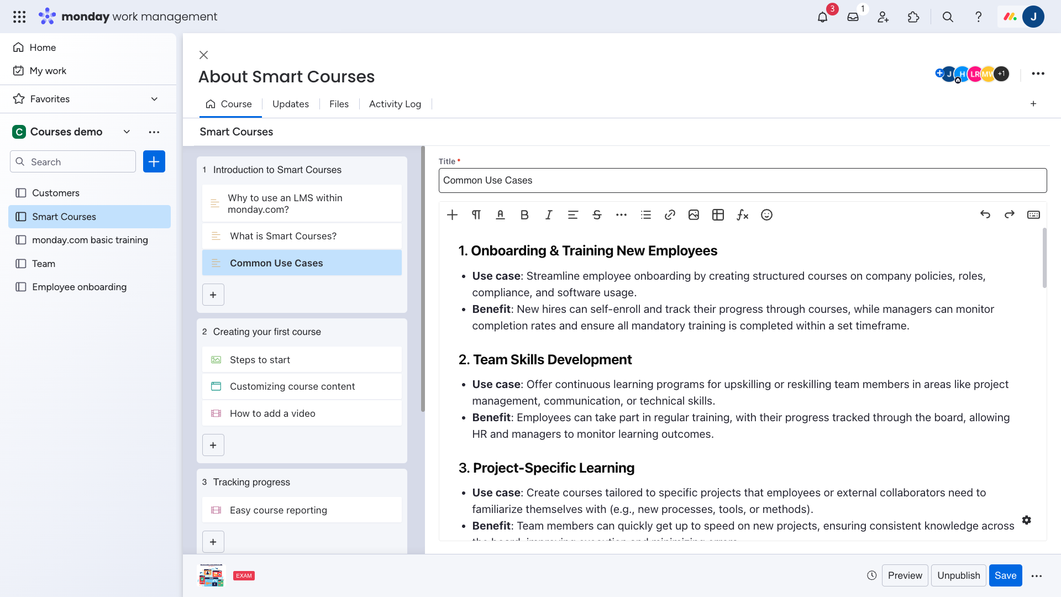Open the text color icon

(x=500, y=215)
